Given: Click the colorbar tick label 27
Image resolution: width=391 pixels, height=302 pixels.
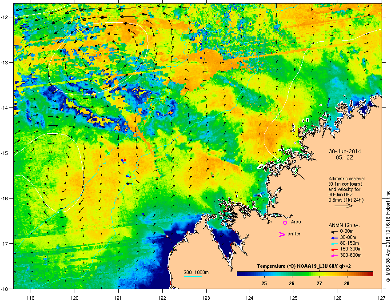Looking at the screenshot, I should (319, 283).
